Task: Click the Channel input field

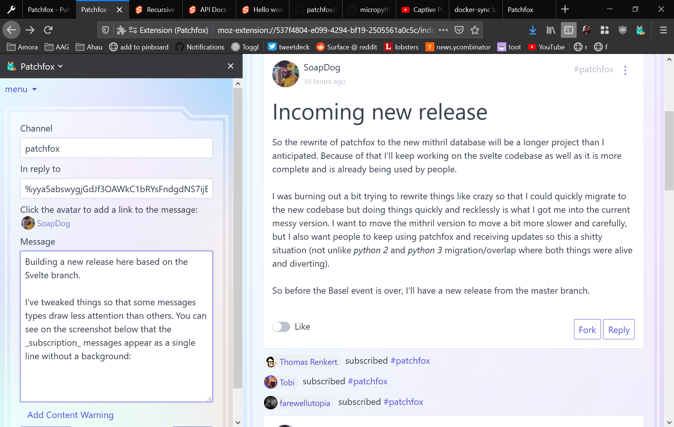Action: click(116, 148)
